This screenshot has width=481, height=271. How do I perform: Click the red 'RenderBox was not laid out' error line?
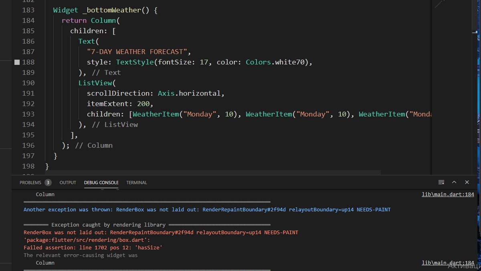click(160, 233)
